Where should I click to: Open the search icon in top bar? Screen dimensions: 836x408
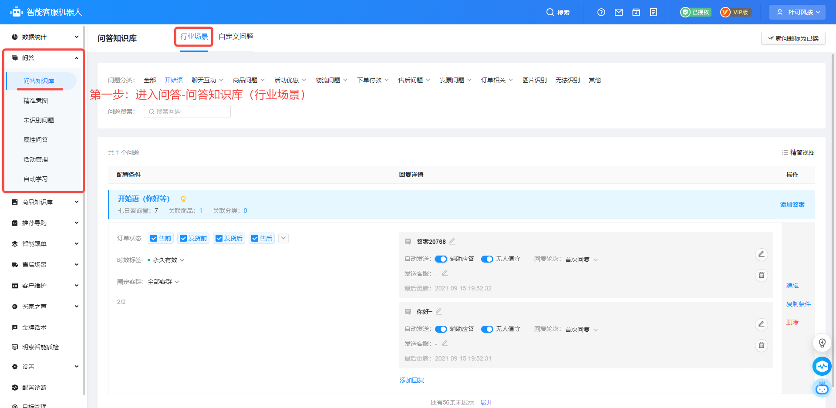[x=550, y=12]
